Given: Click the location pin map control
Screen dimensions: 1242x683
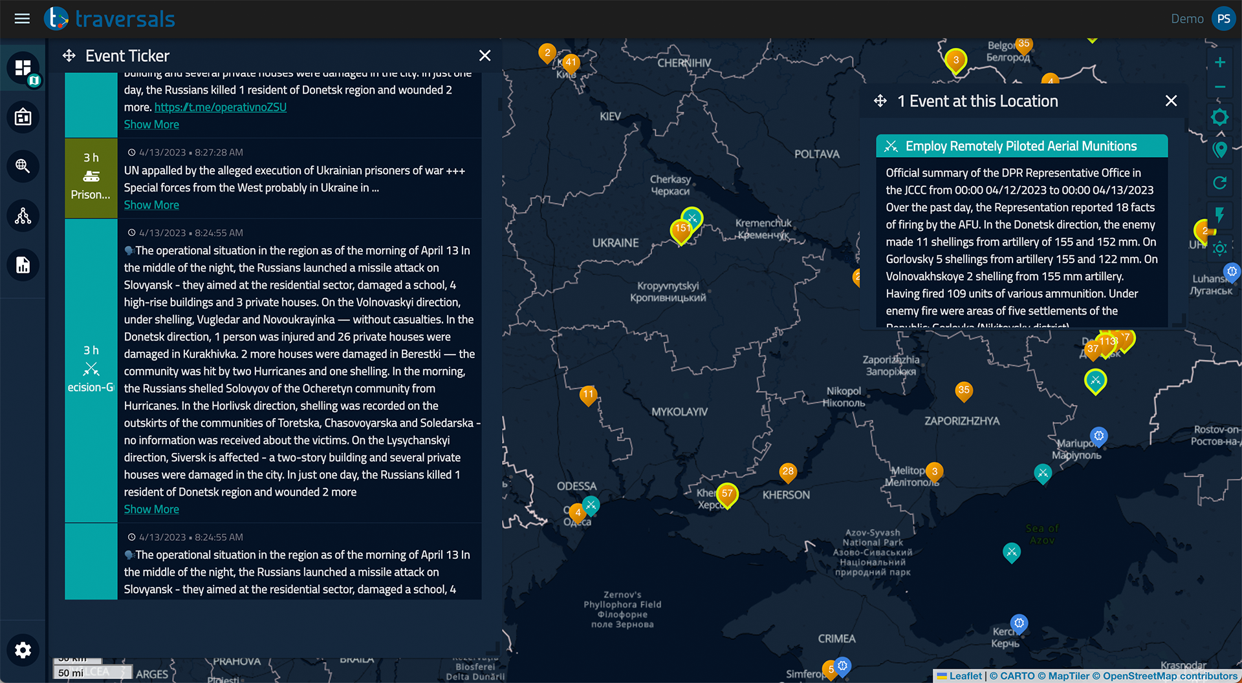Looking at the screenshot, I should click(x=1219, y=150).
